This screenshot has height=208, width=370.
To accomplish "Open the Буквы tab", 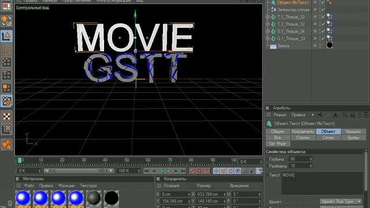I will [353, 138].
